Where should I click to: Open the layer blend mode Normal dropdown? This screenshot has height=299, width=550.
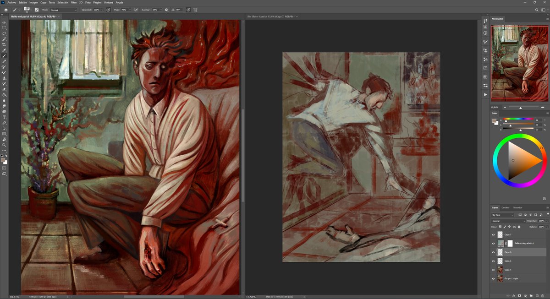(508, 221)
